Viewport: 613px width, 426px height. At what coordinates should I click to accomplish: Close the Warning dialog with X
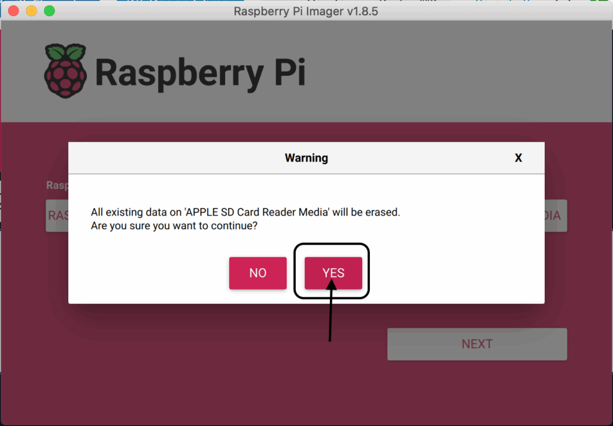(x=518, y=158)
